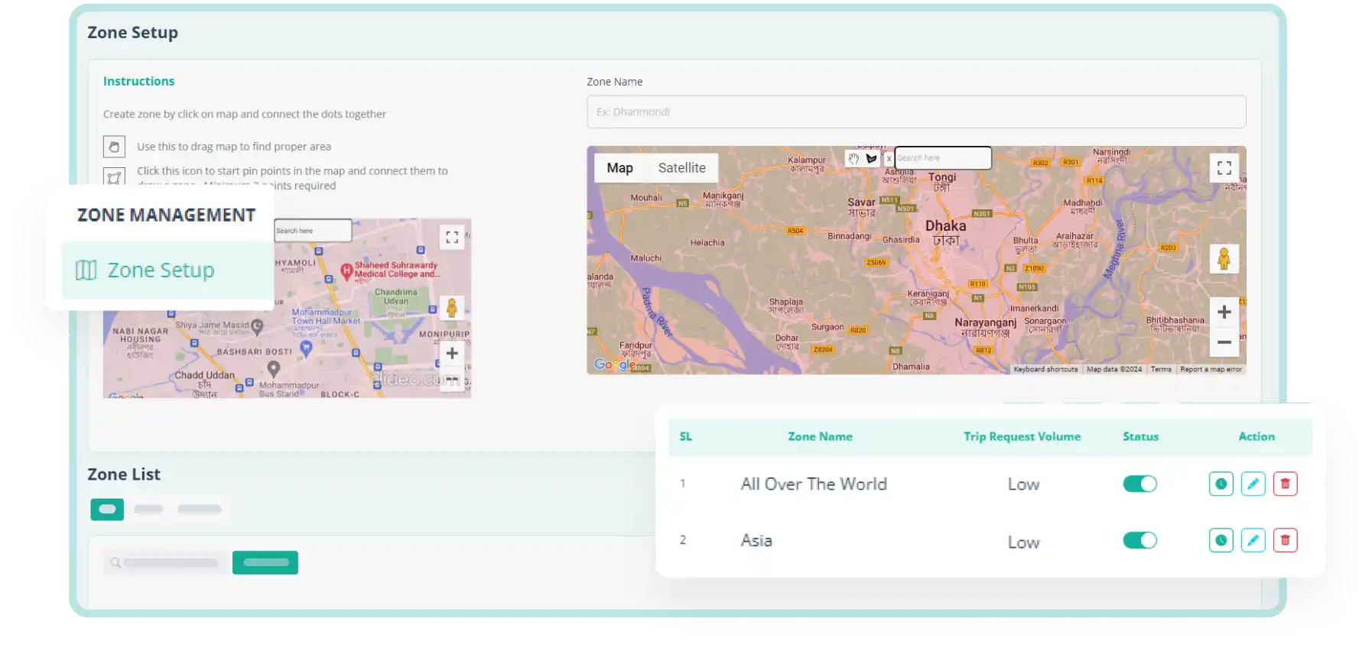Click the Savar label on the map
1372x647 pixels.
(x=861, y=202)
